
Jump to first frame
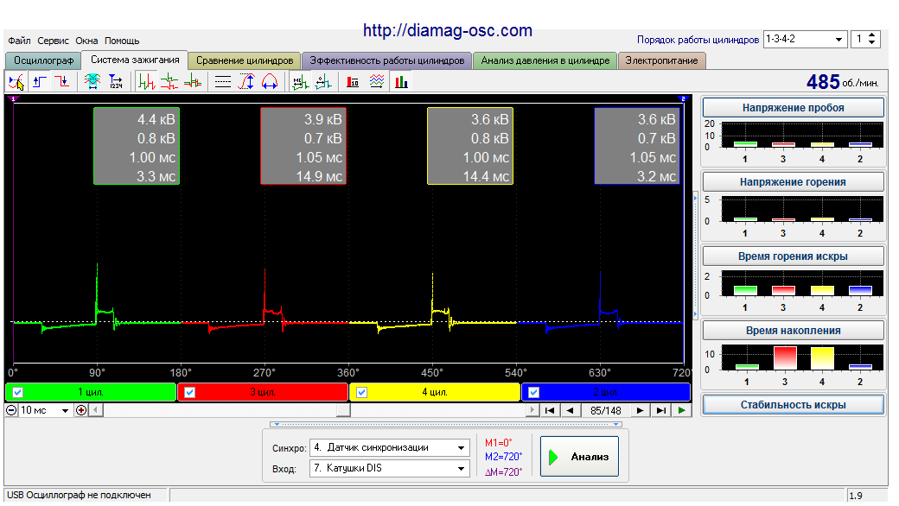click(x=549, y=410)
